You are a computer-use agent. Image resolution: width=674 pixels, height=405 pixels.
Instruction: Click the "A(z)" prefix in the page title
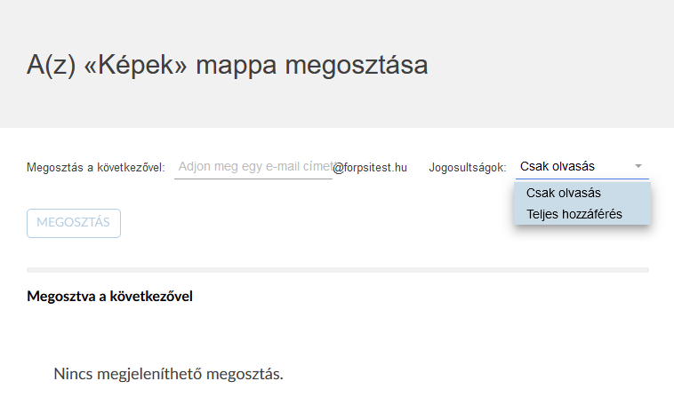[52, 66]
